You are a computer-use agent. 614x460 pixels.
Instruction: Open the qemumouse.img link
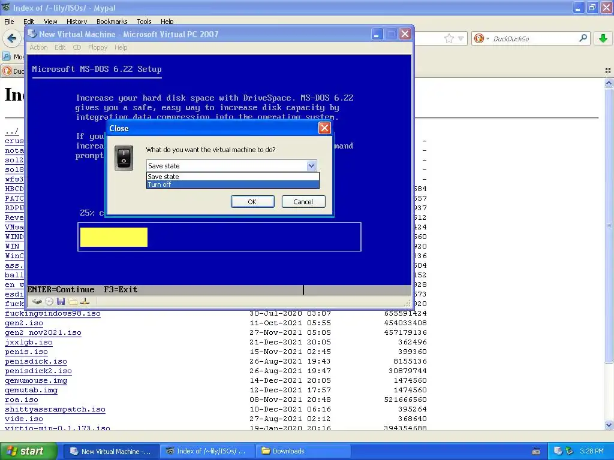pyautogui.click(x=36, y=380)
